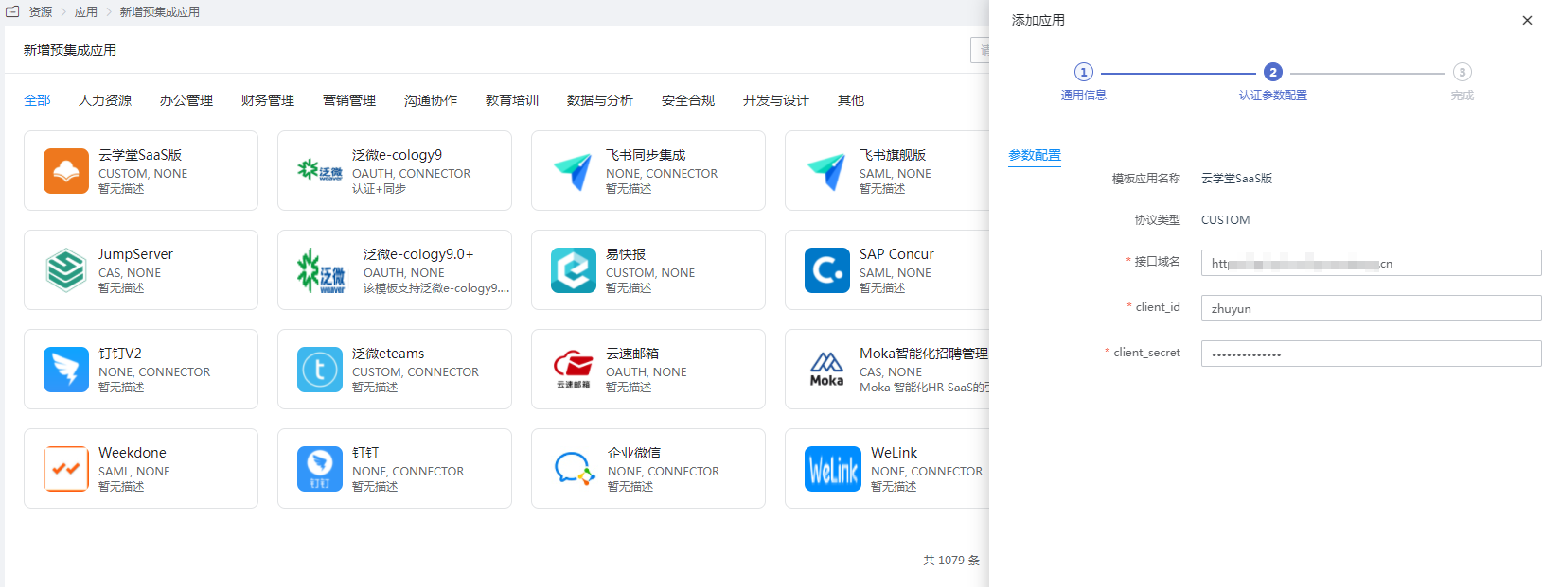Select the 教育培训 category tab
Viewport: 1543px width, 587px height.
pyautogui.click(x=512, y=100)
